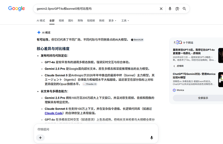The width and height of the screenshot is (223, 144).
Task: Open the 图片 tab
Action: (71, 20)
